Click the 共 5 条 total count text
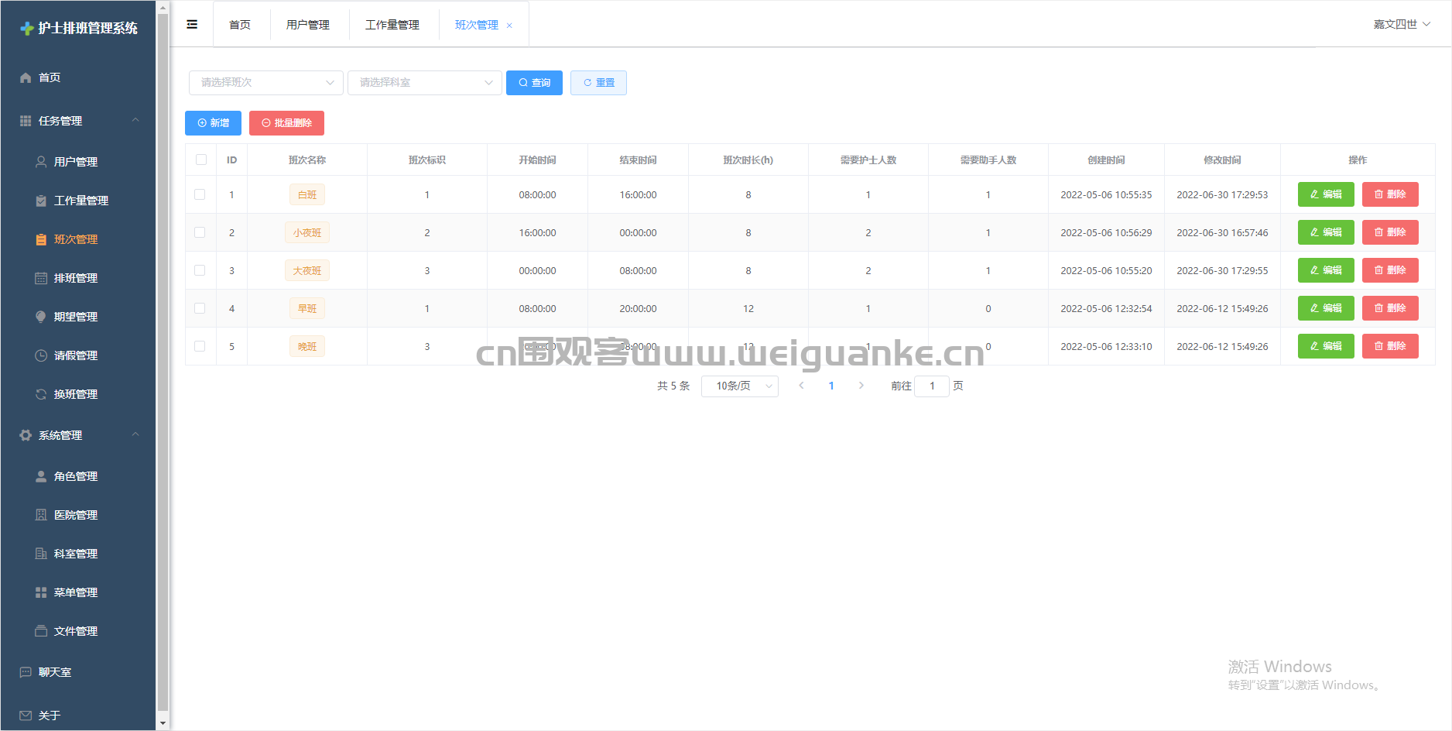The height and width of the screenshot is (731, 1452). coord(673,386)
